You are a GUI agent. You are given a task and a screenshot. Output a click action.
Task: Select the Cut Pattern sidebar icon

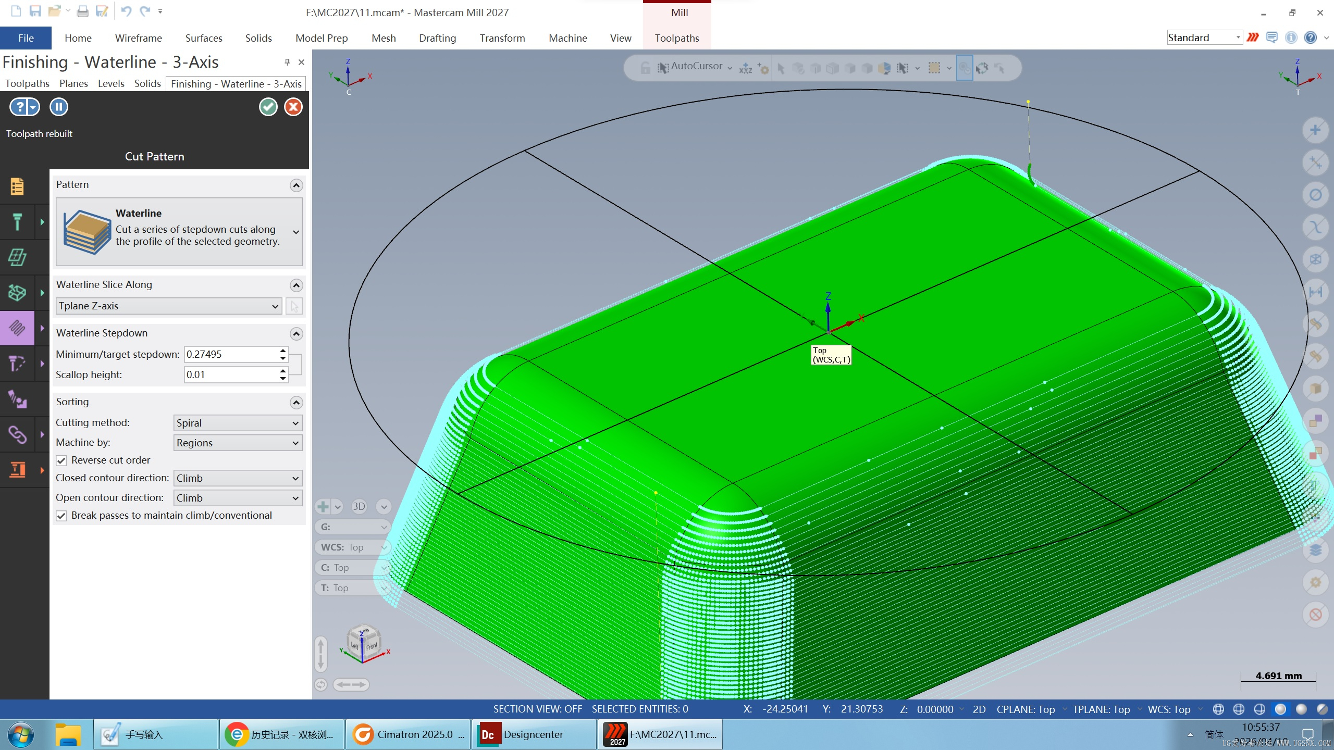click(17, 328)
